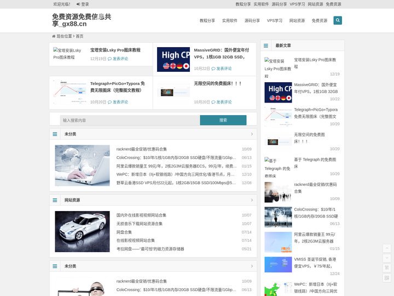Open post 宝塔安装Lsky Pro图床教程 in featured grid
Screen dimensions: 394x296
pos(115,50)
